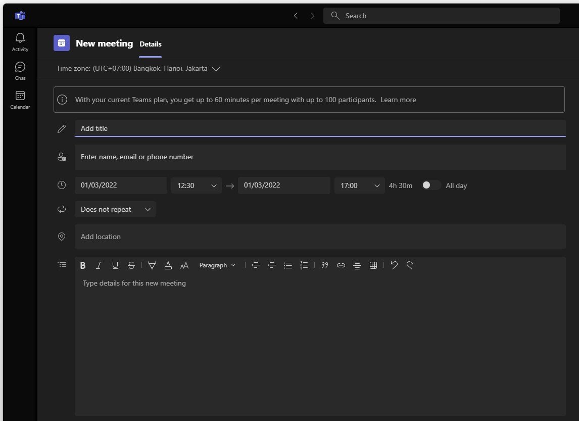Click the back navigation arrow
Viewport: 579px width, 421px height.
tap(296, 16)
